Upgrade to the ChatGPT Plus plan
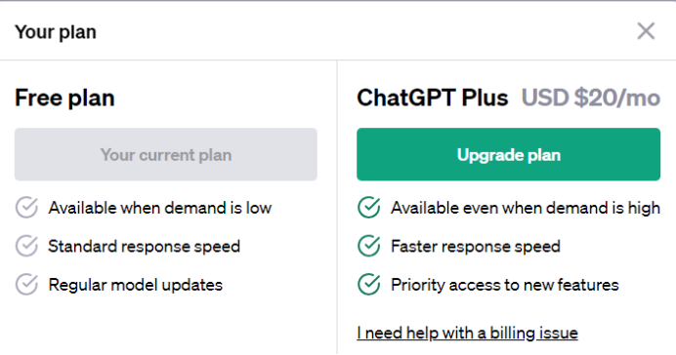The image size is (676, 355). pos(508,154)
